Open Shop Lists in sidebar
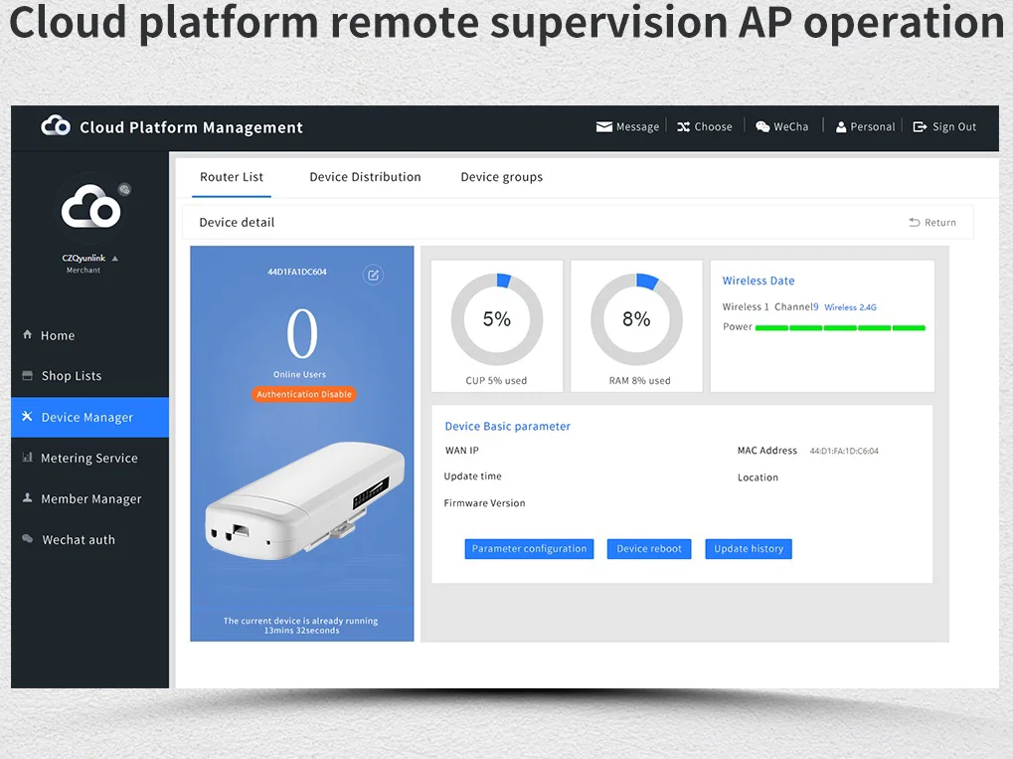 pos(71,376)
